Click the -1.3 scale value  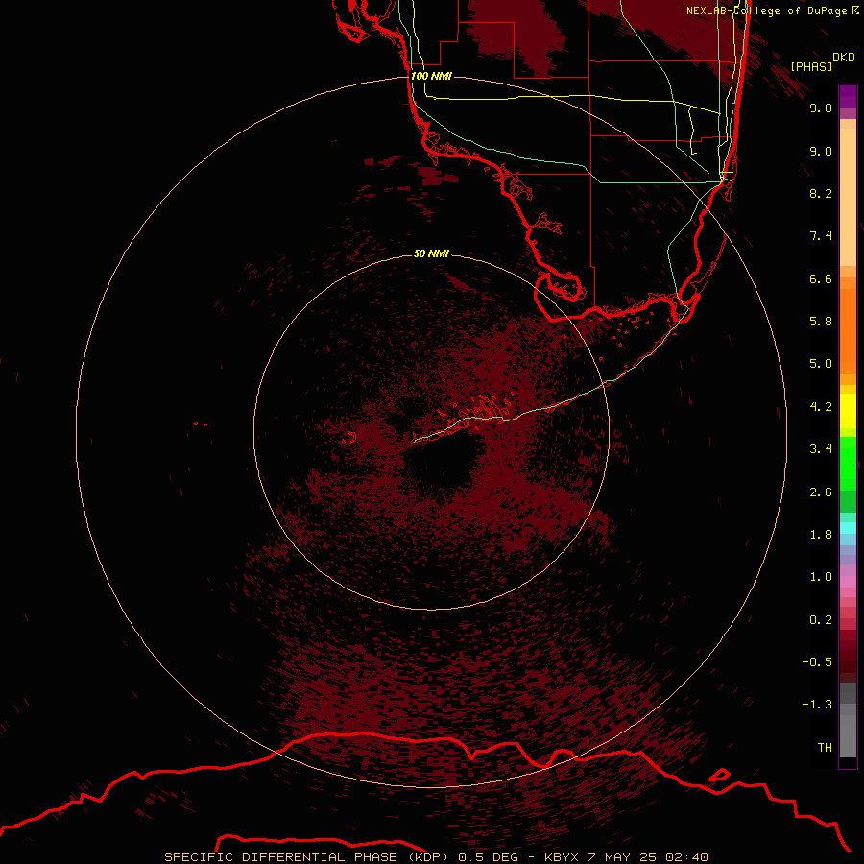(x=817, y=705)
